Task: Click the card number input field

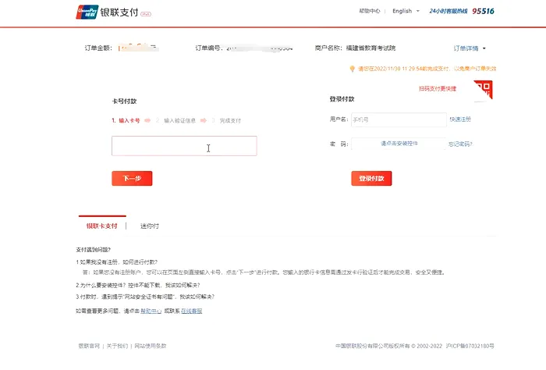Action: point(184,146)
